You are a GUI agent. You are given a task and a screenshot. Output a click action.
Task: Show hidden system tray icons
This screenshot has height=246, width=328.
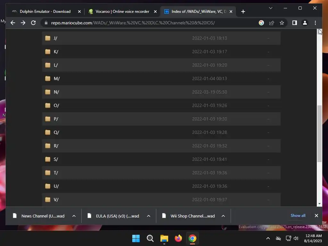[x=268, y=238]
